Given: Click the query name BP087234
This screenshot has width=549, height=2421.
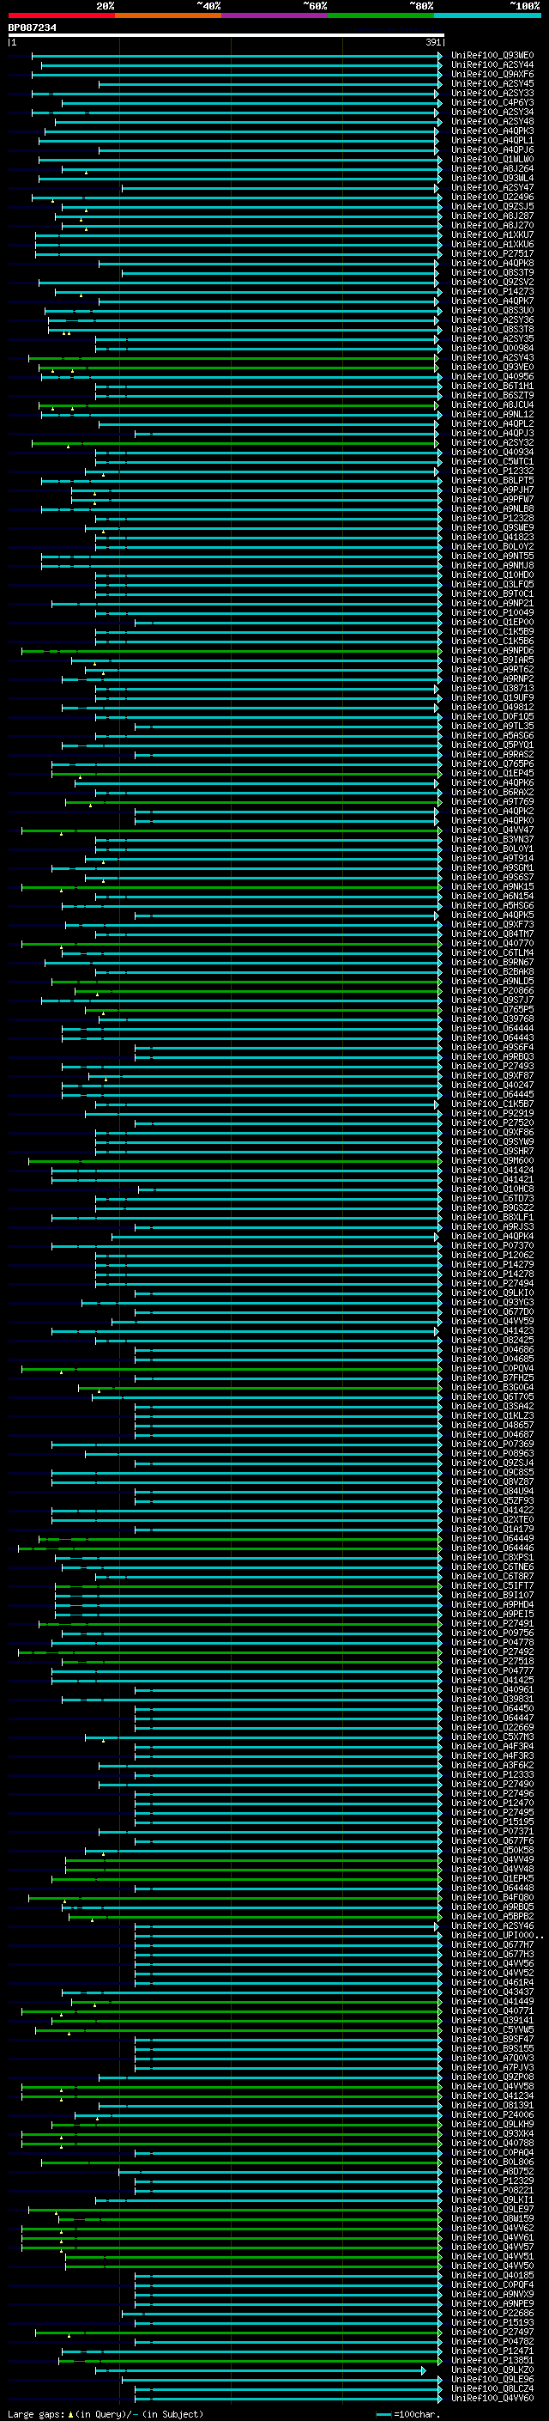Looking at the screenshot, I should pyautogui.click(x=32, y=28).
